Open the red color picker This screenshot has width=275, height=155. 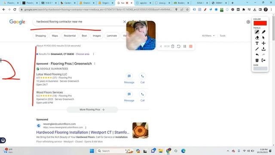coord(260,23)
